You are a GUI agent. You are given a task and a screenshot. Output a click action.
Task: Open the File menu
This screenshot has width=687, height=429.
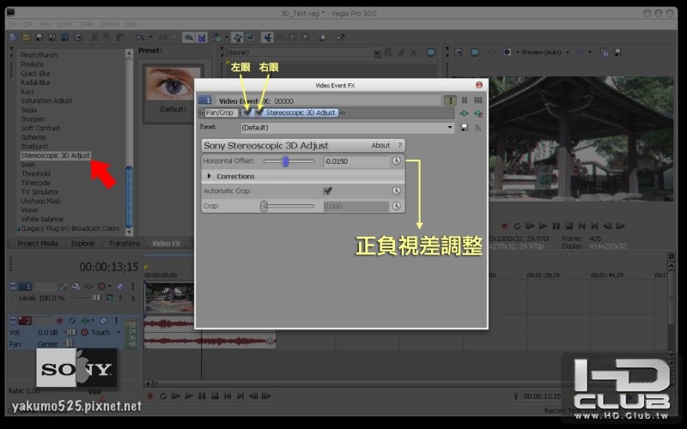pos(13,24)
